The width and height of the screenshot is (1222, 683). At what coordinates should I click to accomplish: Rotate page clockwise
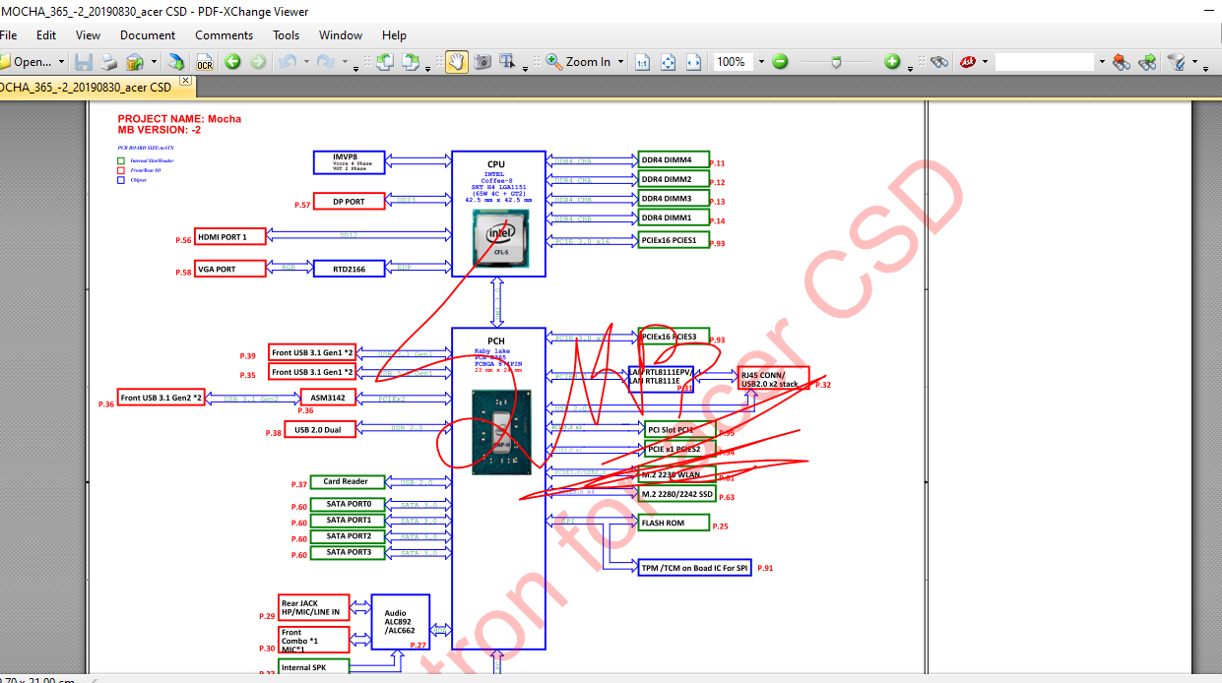pos(412,61)
